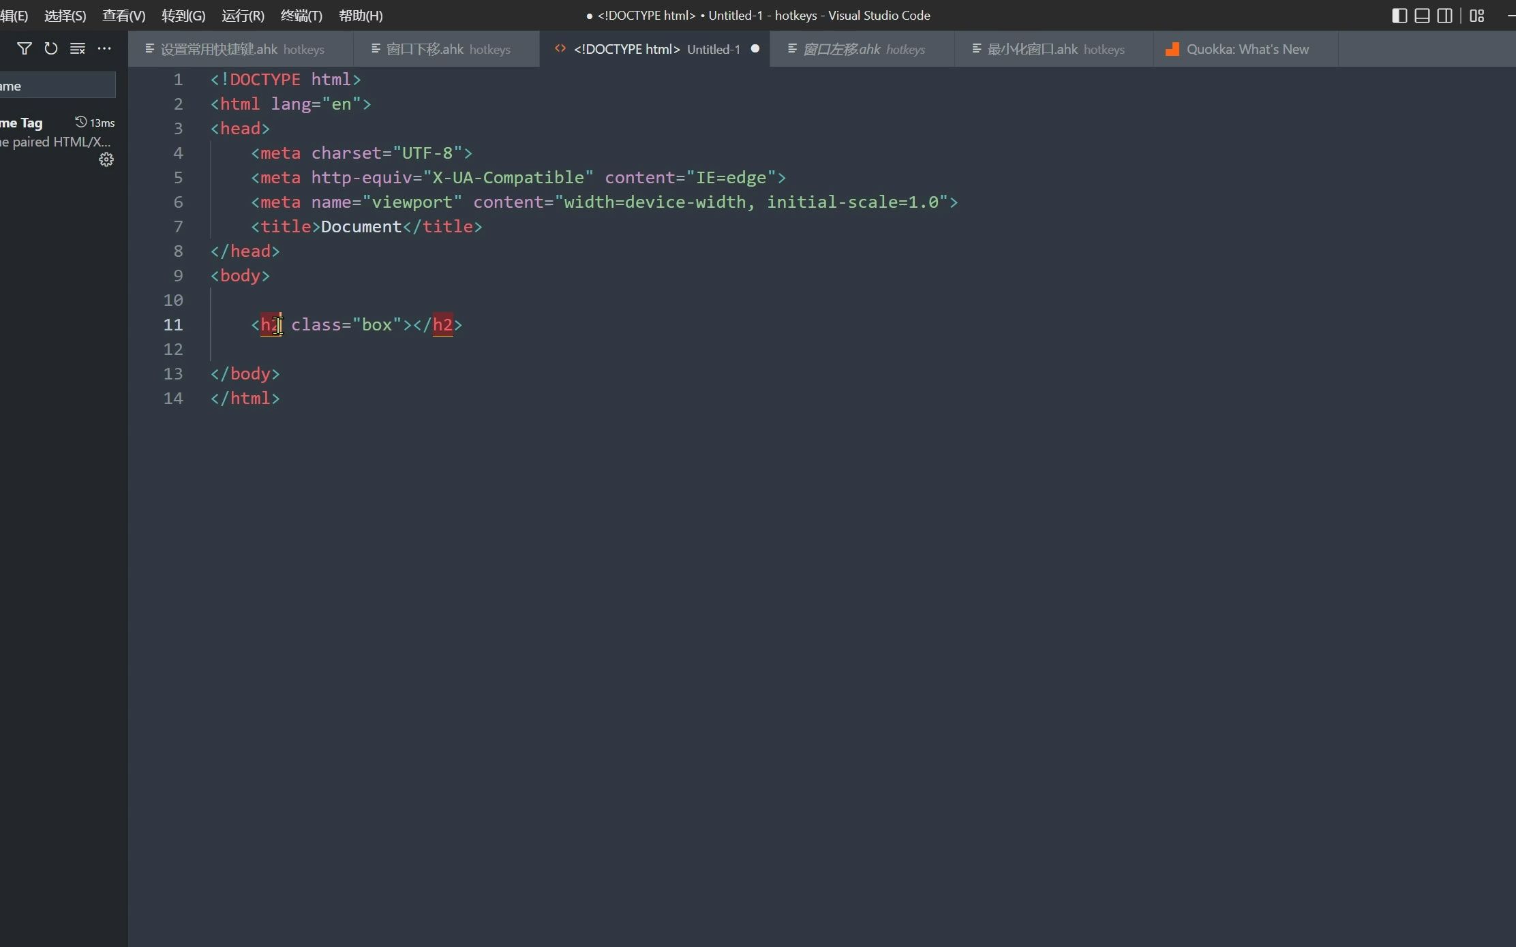Click the 13ms activation time clock icon
The width and height of the screenshot is (1516, 947).
pyautogui.click(x=80, y=122)
